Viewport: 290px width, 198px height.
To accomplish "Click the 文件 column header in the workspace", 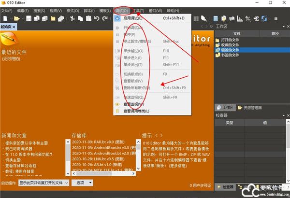I will coord(237,33).
